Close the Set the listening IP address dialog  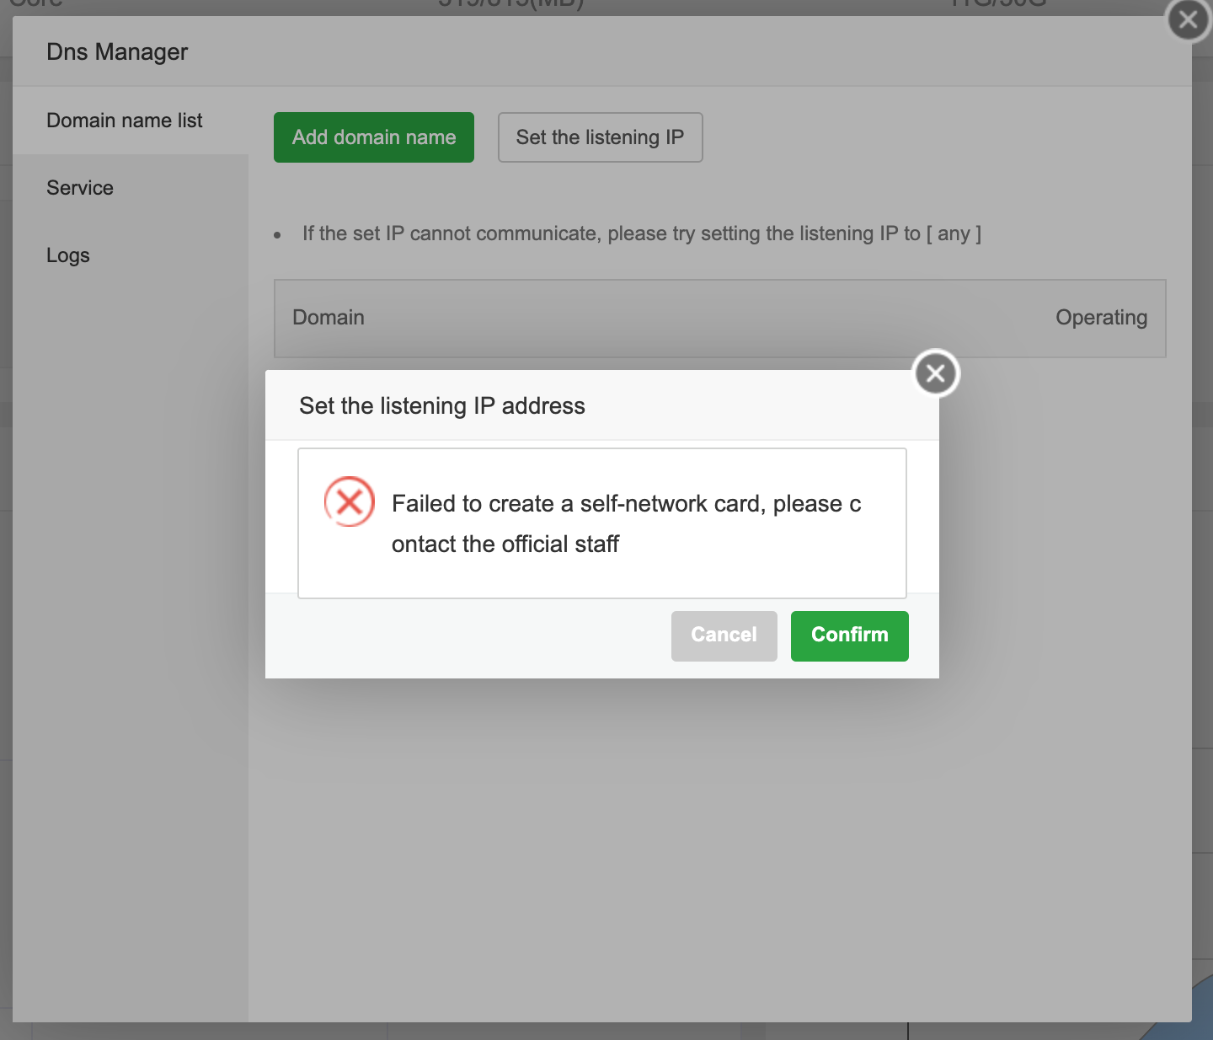[x=935, y=373]
